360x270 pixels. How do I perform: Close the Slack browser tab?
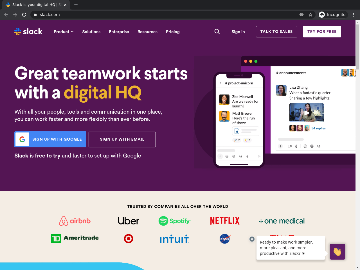click(x=65, y=5)
